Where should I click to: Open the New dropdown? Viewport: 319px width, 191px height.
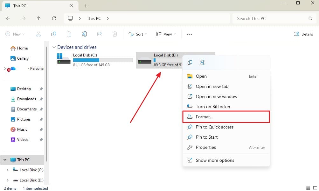pos(15,34)
